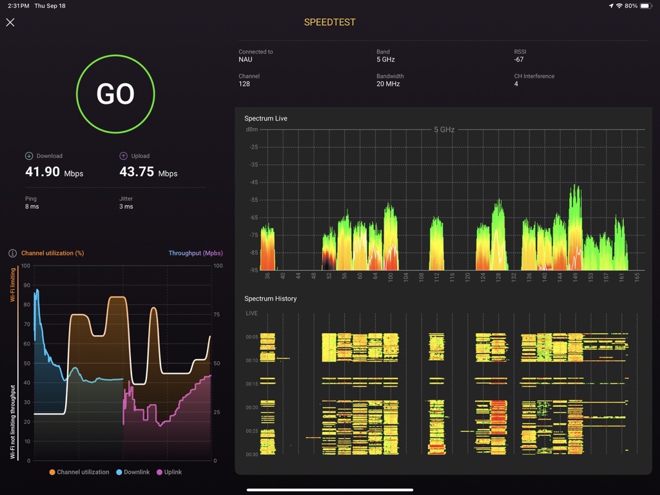This screenshot has height=495, width=660.
Task: Tap the upload arrow icon
Action: click(124, 156)
